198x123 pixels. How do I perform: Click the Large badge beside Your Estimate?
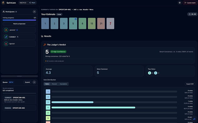[x=59, y=14]
